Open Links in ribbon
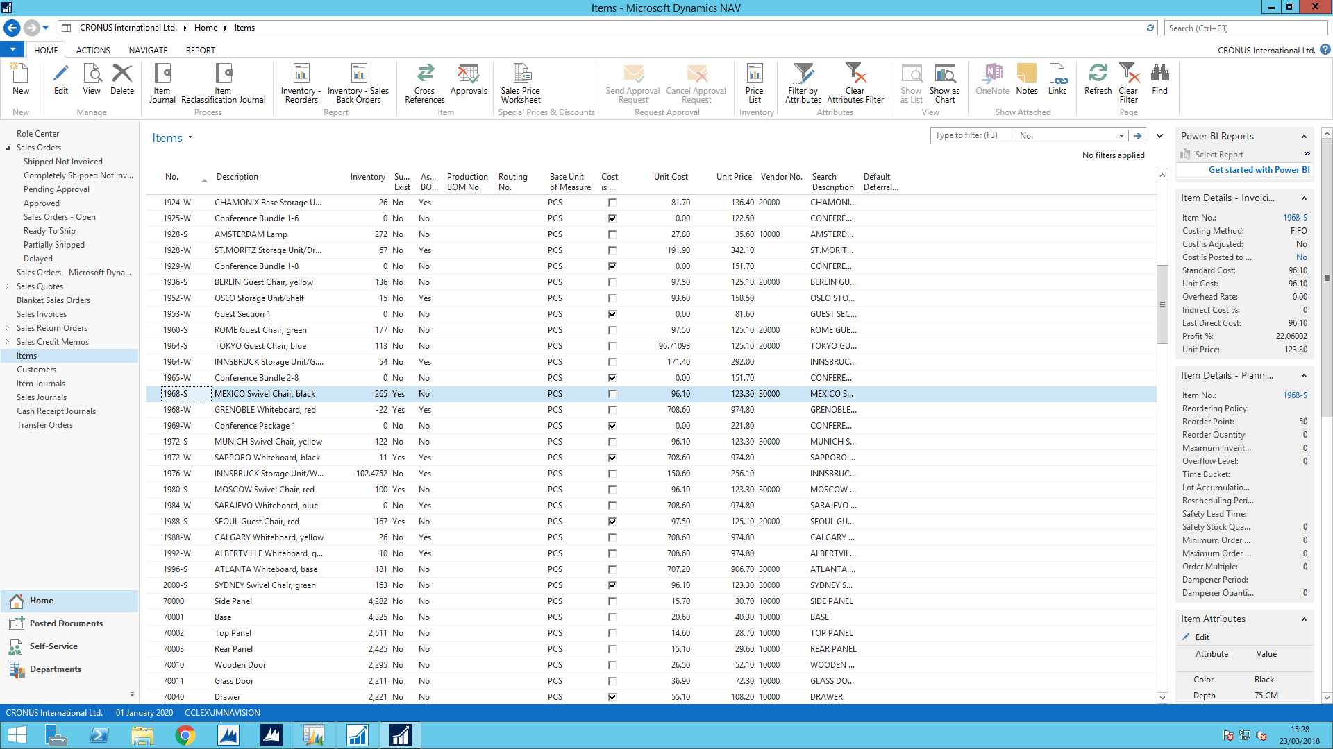Image resolution: width=1333 pixels, height=749 pixels. tap(1057, 79)
